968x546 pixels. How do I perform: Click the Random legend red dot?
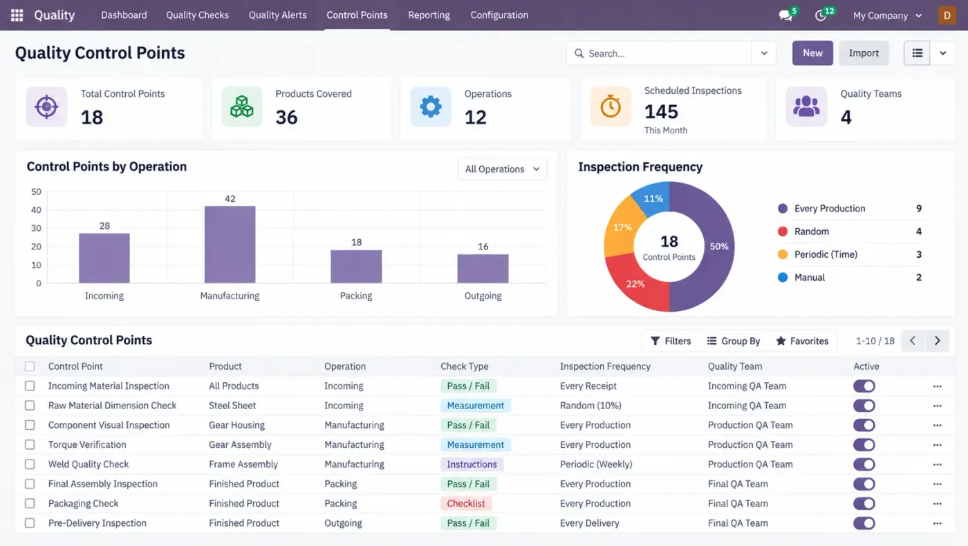point(783,232)
